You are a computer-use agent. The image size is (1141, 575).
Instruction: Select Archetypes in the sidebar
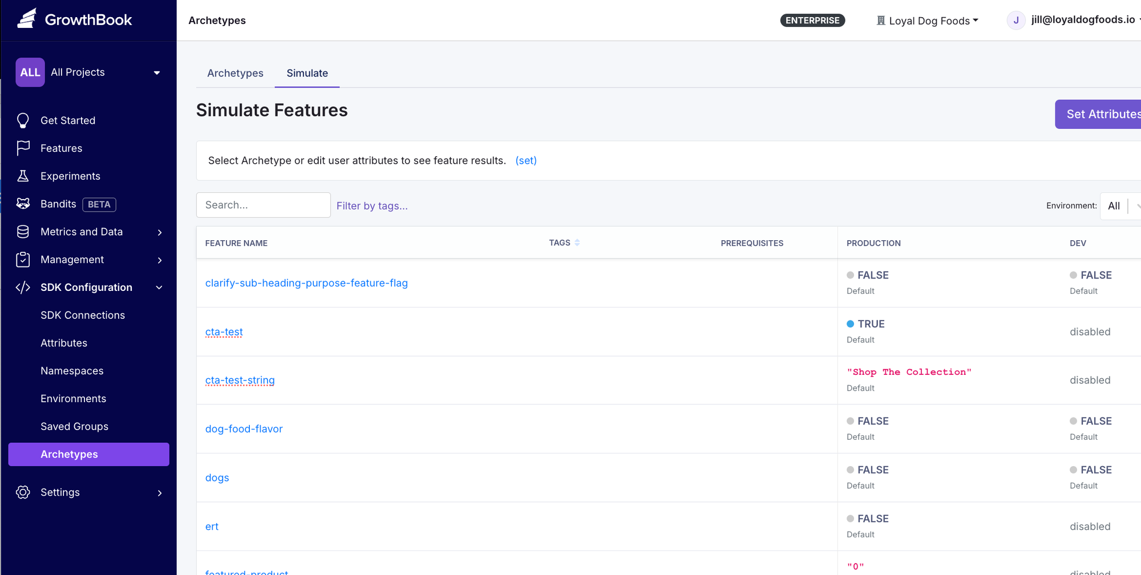coord(88,455)
